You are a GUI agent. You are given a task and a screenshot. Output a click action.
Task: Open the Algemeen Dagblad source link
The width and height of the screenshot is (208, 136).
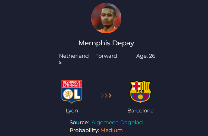coord(117,122)
